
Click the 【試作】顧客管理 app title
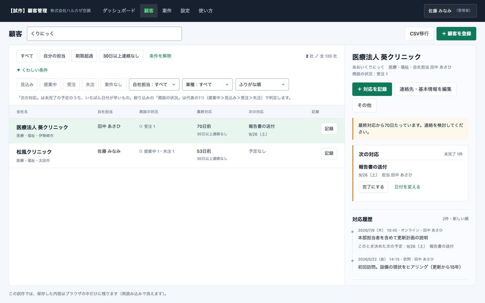pyautogui.click(x=28, y=11)
